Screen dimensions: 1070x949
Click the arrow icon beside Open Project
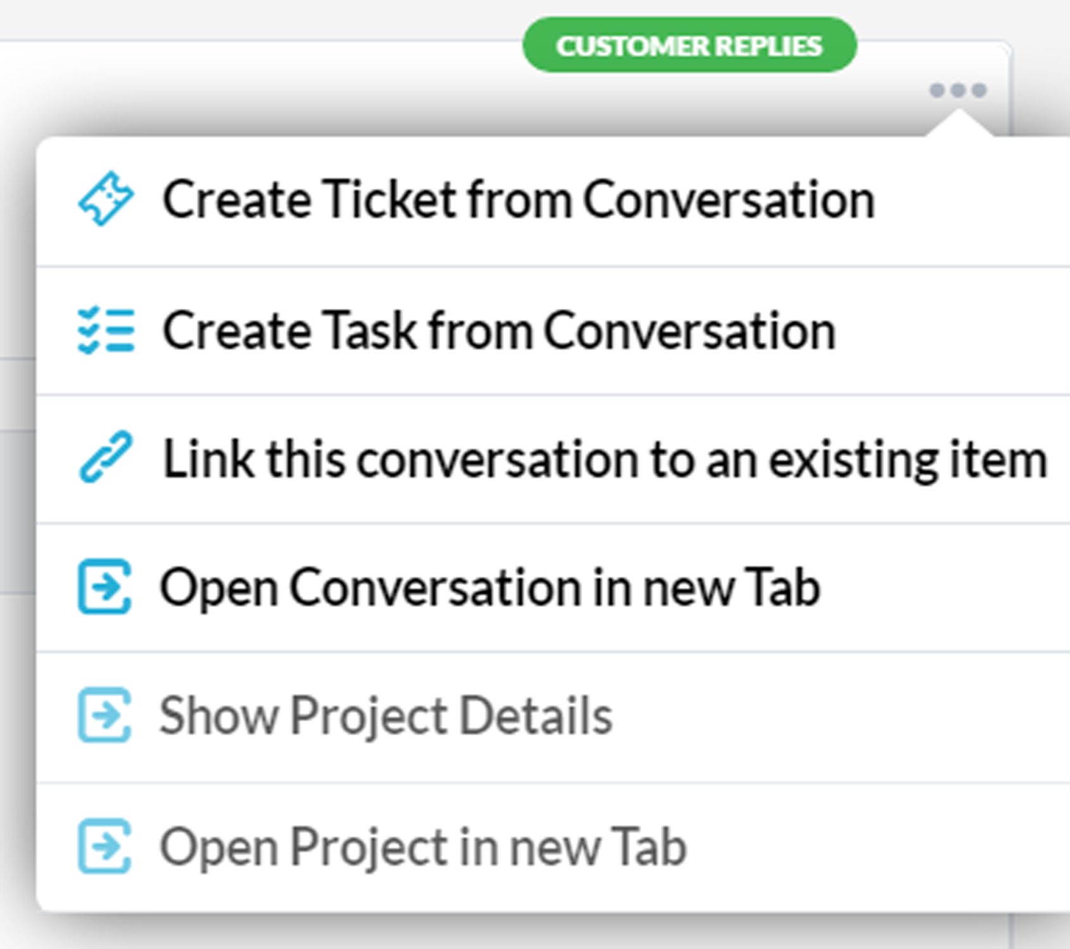tap(104, 847)
